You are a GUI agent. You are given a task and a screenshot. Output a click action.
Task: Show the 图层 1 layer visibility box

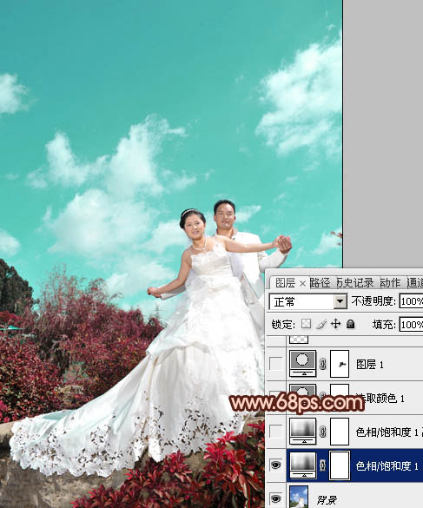point(276,364)
